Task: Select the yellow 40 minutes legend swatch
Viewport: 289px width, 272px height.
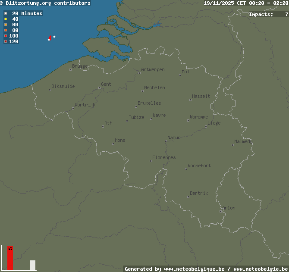Action: click(x=6, y=19)
